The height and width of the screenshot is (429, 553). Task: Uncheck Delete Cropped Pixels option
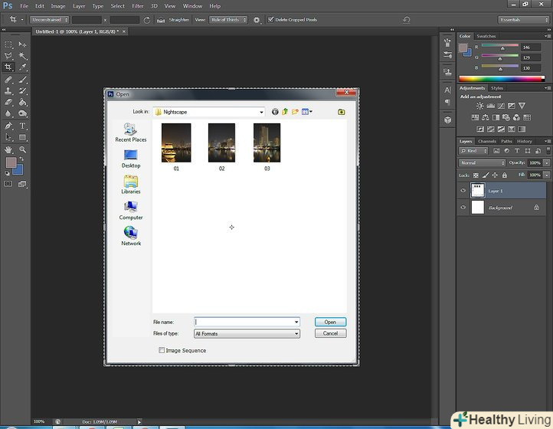click(x=270, y=19)
